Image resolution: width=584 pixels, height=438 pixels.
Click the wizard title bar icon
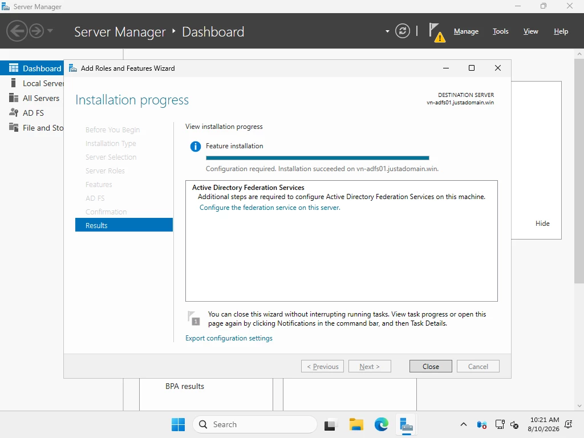pyautogui.click(x=73, y=68)
